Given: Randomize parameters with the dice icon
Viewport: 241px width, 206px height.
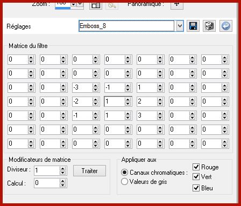Looking at the screenshot, I should (209, 26).
